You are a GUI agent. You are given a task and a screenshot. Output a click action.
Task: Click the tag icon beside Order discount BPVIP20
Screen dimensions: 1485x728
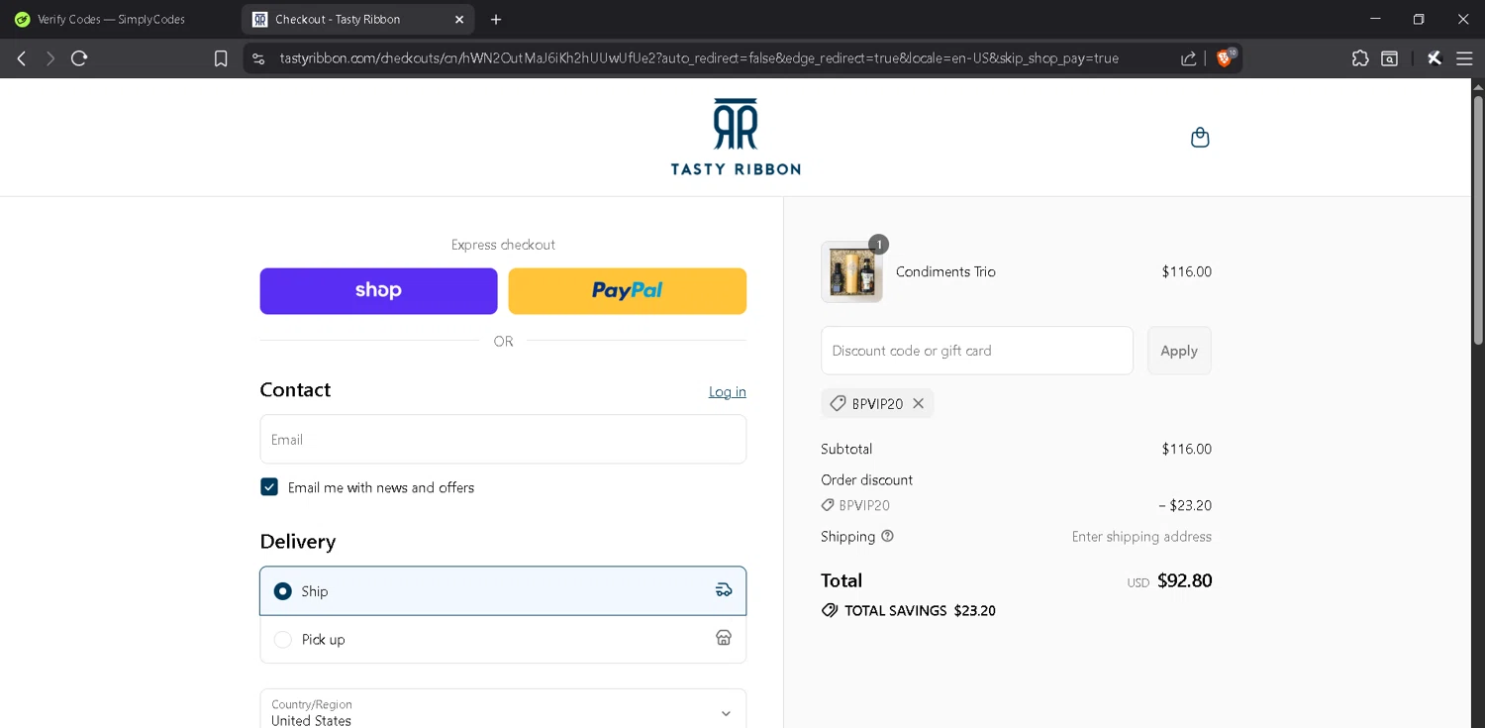pyautogui.click(x=828, y=505)
